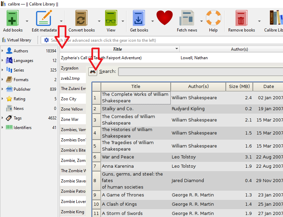Select the Publisher category item
Screen dimensions: 283x217
coord(22,89)
